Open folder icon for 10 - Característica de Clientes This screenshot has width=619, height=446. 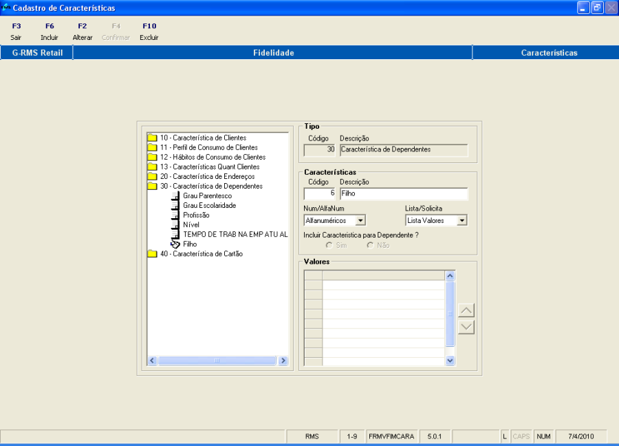tap(153, 138)
